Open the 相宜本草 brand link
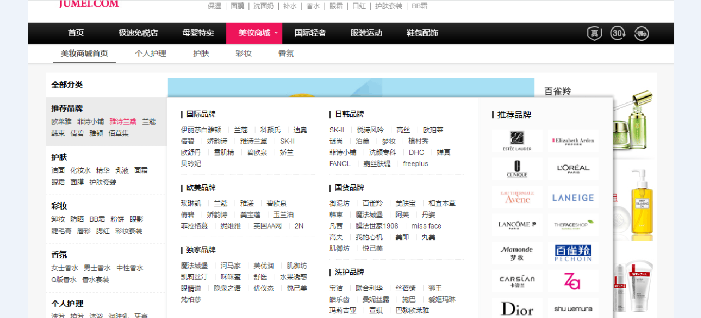The image size is (701, 318). pyautogui.click(x=442, y=203)
